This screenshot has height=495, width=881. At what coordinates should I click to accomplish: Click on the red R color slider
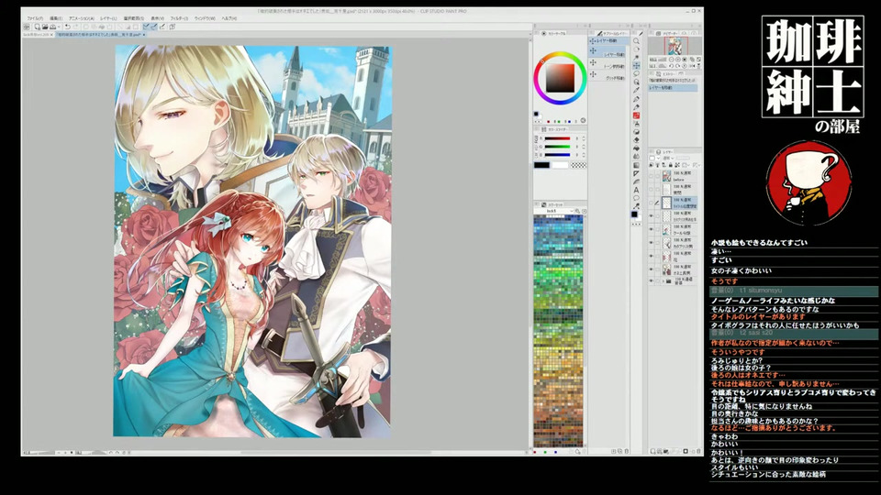point(557,138)
